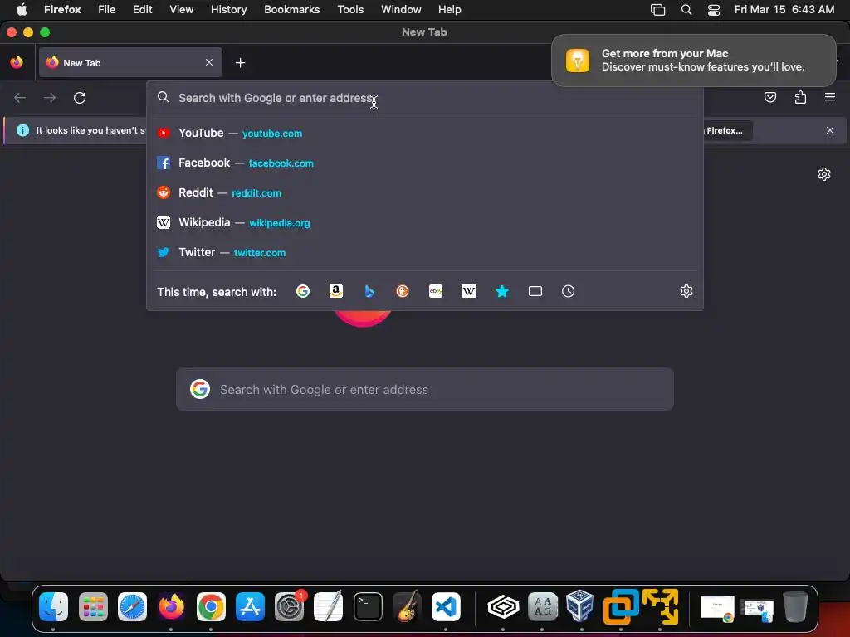The image size is (850, 637).
Task: Open the Save to Pocket button
Action: (x=770, y=98)
